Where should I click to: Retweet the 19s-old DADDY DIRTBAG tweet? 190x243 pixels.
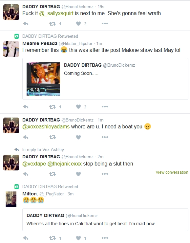coord(53,24)
